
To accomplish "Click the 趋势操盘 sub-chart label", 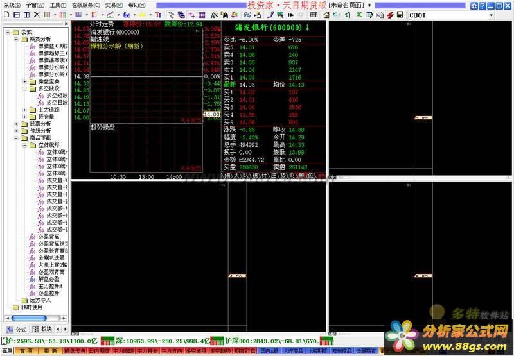I will tap(103, 127).
